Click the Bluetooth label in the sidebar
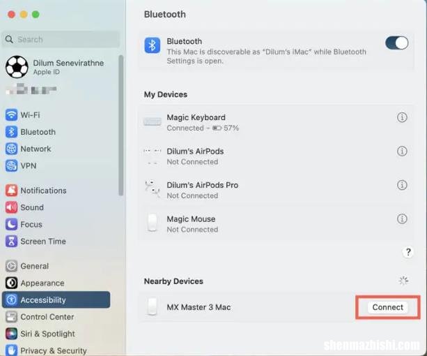 tap(38, 132)
